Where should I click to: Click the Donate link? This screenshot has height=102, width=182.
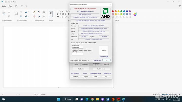[85, 73]
